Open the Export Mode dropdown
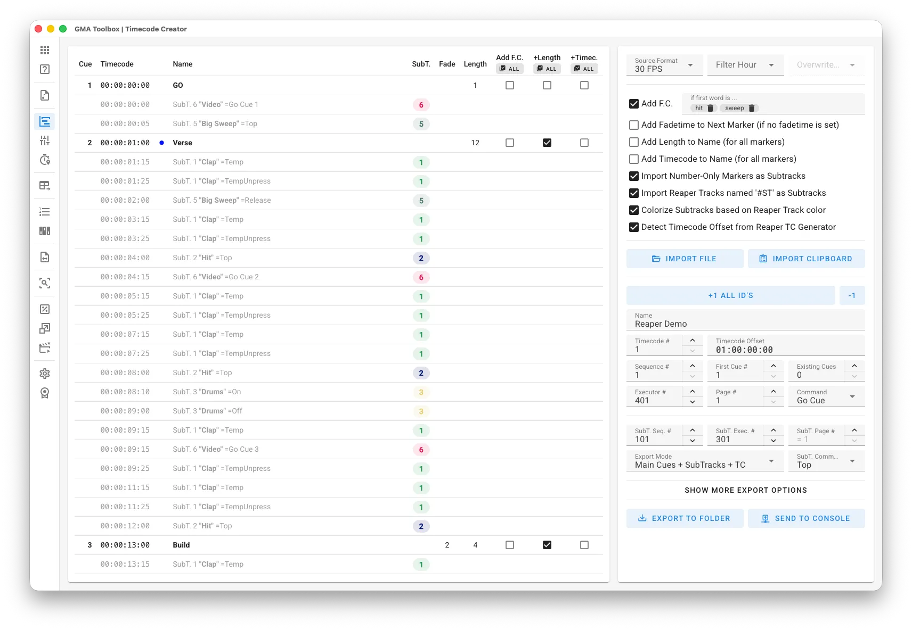Image resolution: width=912 pixels, height=630 pixels. [704, 461]
